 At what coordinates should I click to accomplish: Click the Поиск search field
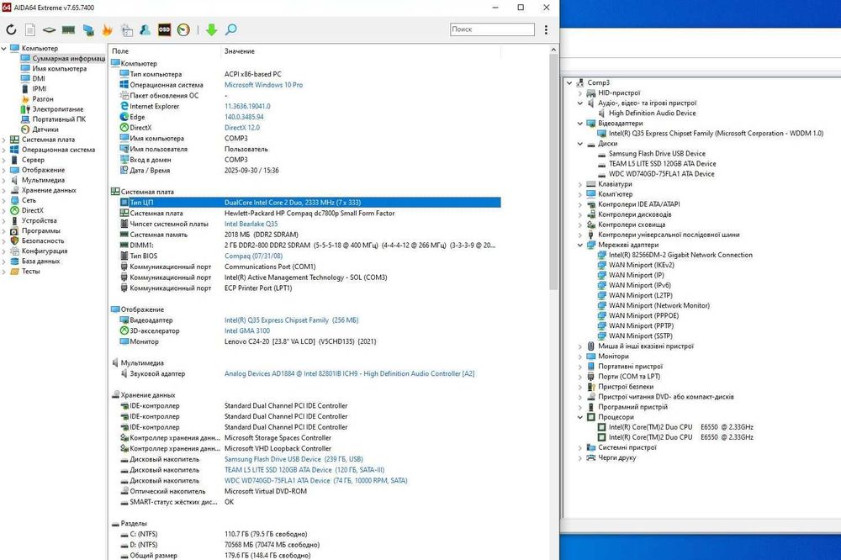[492, 29]
